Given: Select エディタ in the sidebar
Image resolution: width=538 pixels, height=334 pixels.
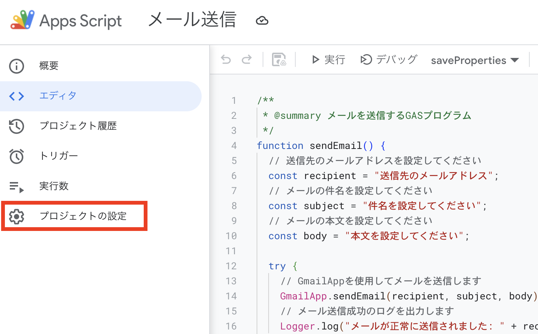Looking at the screenshot, I should point(101,96).
